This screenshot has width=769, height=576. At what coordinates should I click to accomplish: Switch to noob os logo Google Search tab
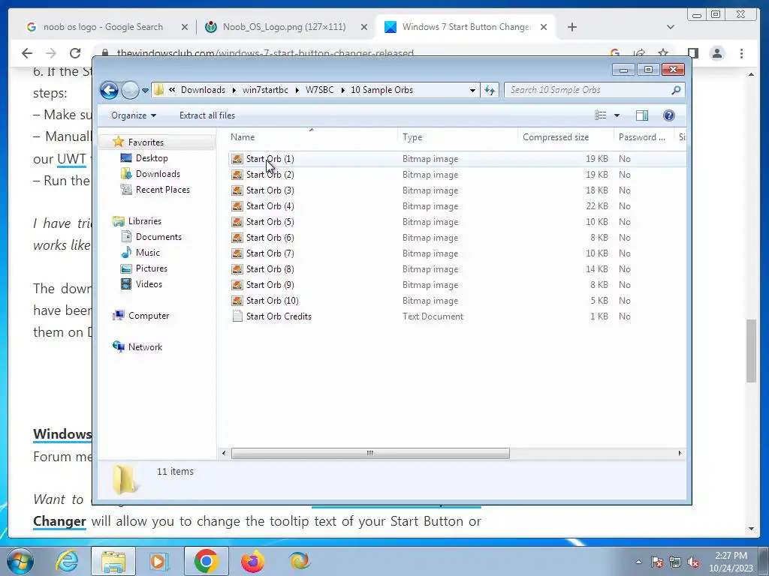point(103,27)
